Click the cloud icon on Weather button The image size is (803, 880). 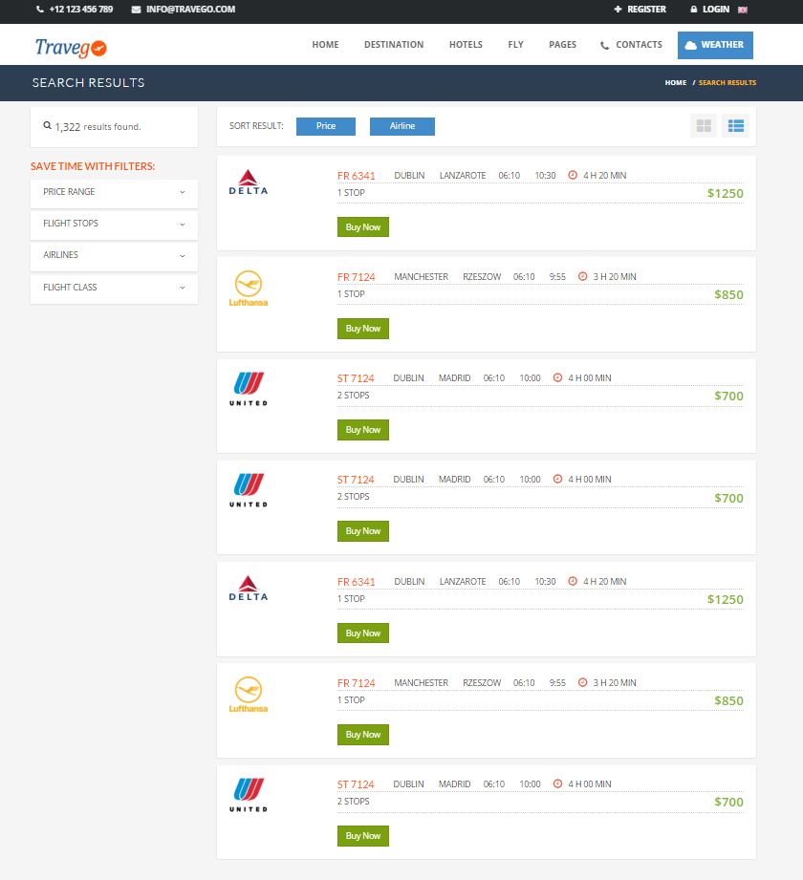(x=691, y=45)
